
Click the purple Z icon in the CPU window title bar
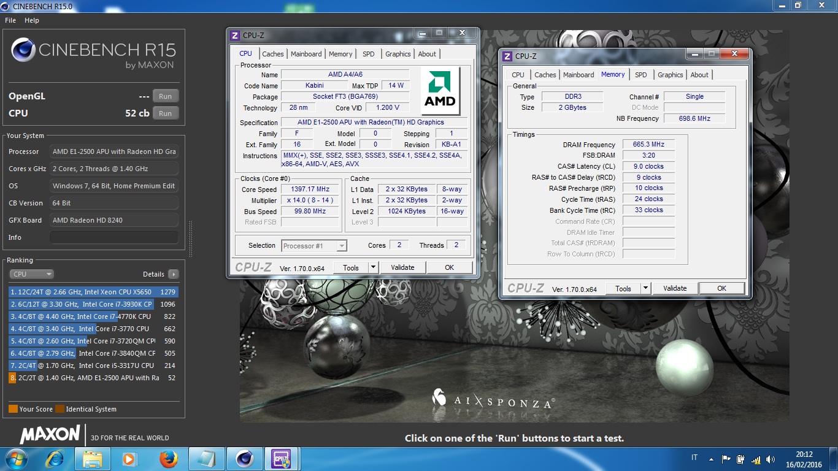click(x=235, y=36)
